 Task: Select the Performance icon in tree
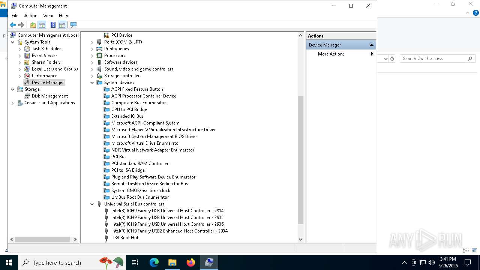pos(27,76)
